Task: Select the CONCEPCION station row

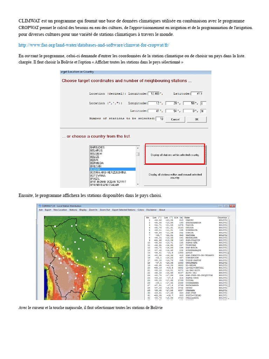Action: [186, 258]
